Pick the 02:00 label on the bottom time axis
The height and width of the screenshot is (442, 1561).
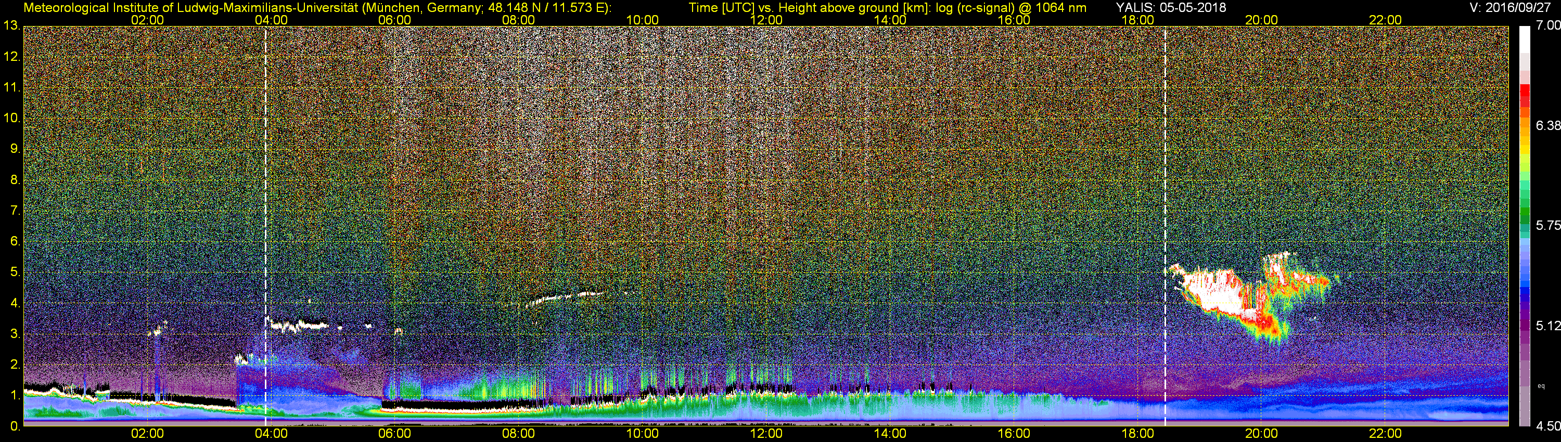tap(147, 434)
